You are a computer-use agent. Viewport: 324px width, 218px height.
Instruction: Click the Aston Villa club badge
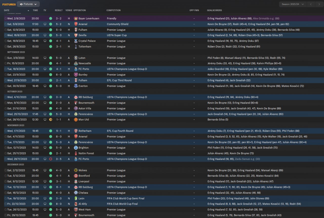click(76, 108)
